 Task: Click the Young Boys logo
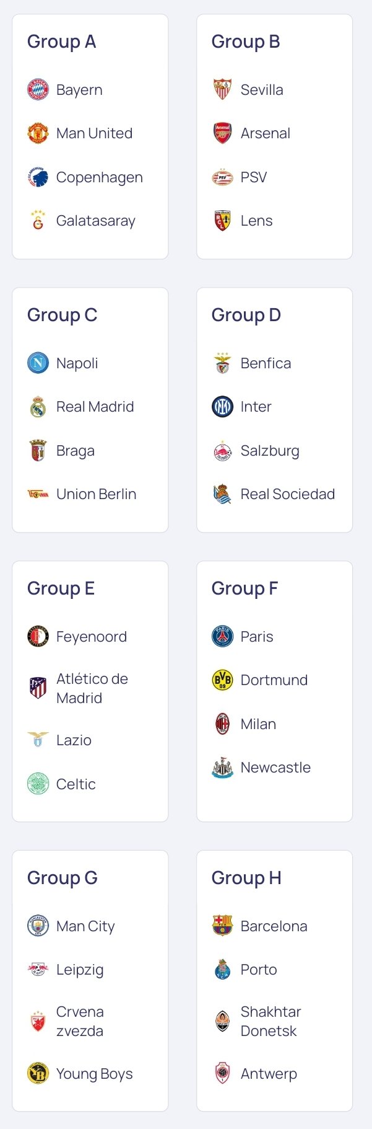[x=38, y=1074]
